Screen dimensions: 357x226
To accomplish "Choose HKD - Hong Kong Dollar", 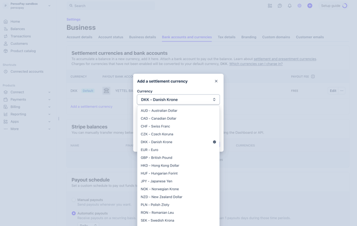I will tap(178, 165).
